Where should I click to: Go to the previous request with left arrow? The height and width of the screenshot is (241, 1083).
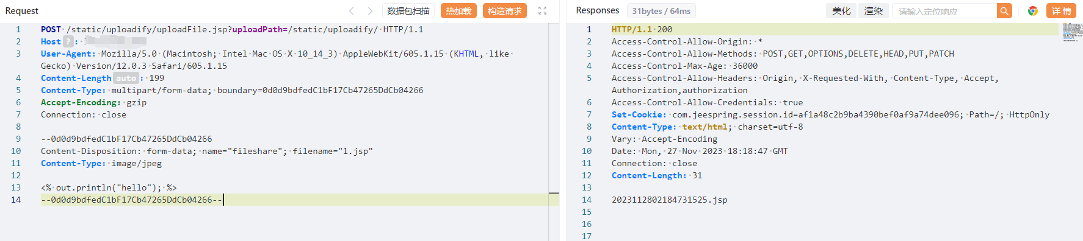352,11
